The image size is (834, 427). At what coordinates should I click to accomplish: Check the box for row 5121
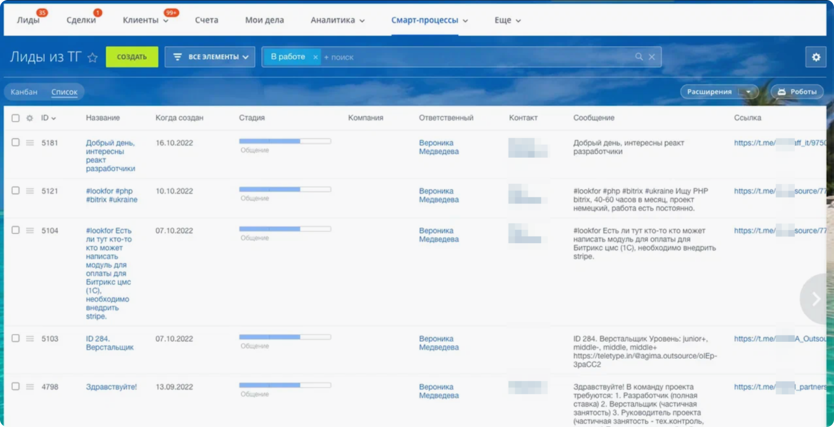coord(15,190)
